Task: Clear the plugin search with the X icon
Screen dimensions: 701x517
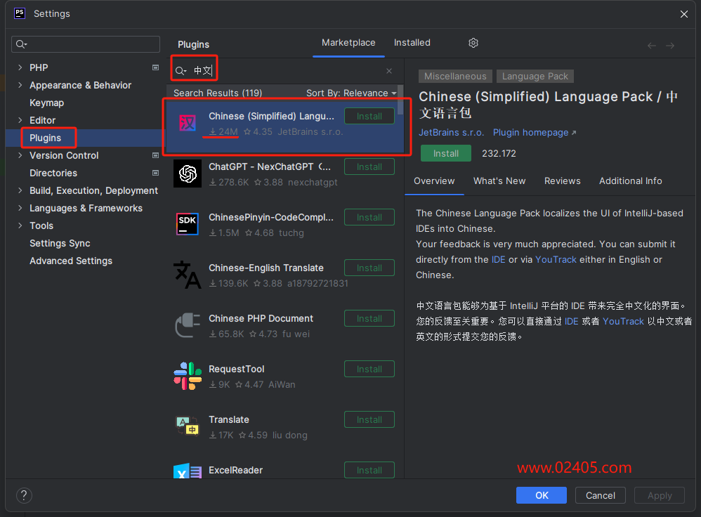Action: point(389,71)
